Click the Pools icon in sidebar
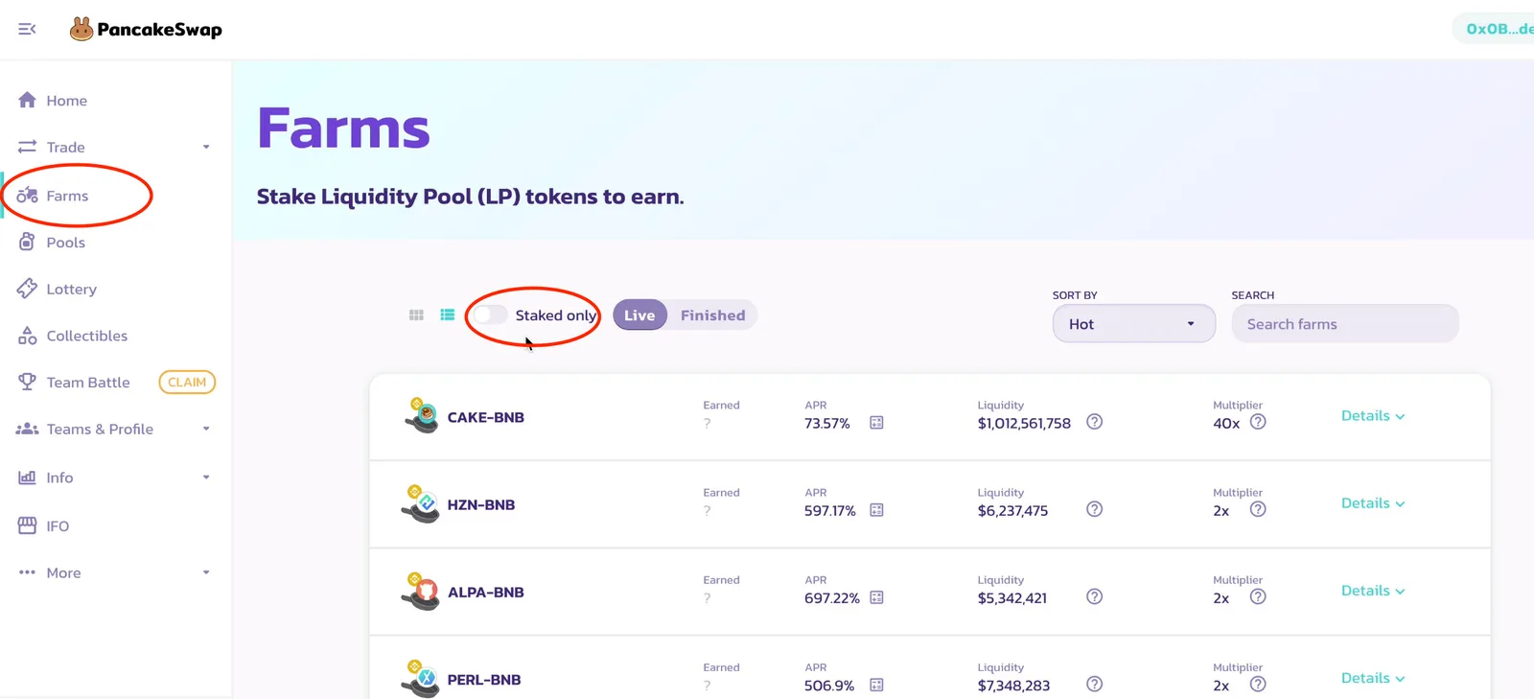Viewport: 1534px width, 699px height. 27,242
